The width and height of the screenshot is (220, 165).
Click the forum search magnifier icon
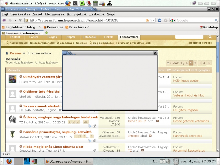(210, 37)
